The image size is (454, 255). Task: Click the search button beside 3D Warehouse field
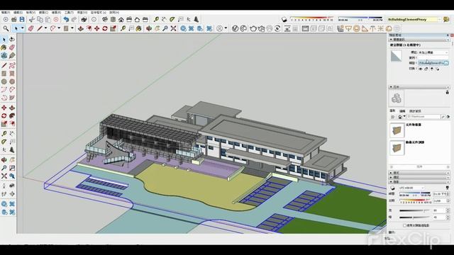(443, 117)
